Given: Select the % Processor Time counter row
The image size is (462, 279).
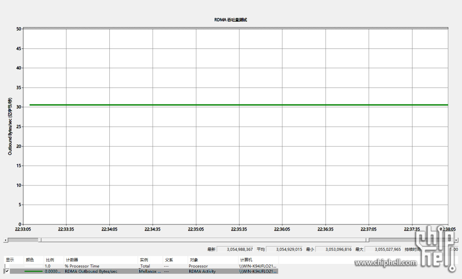Looking at the screenshot, I should (x=82, y=266).
